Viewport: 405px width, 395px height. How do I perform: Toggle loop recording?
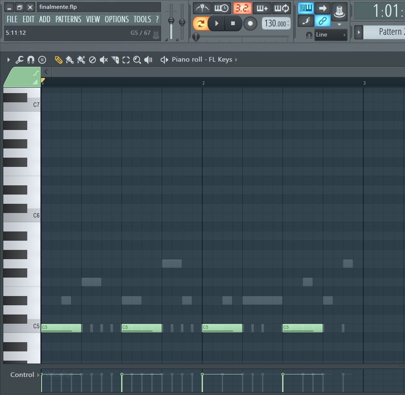click(x=282, y=8)
